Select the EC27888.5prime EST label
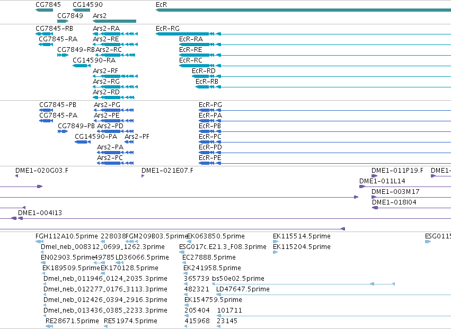Image resolution: width=451 pixels, height=329 pixels. tap(209, 257)
